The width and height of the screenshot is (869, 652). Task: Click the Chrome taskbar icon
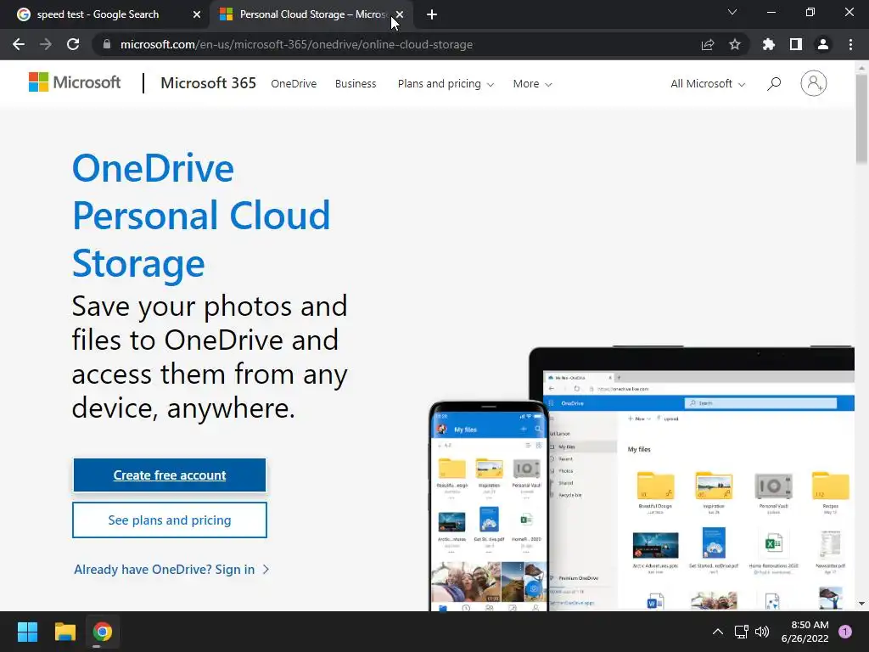click(103, 632)
